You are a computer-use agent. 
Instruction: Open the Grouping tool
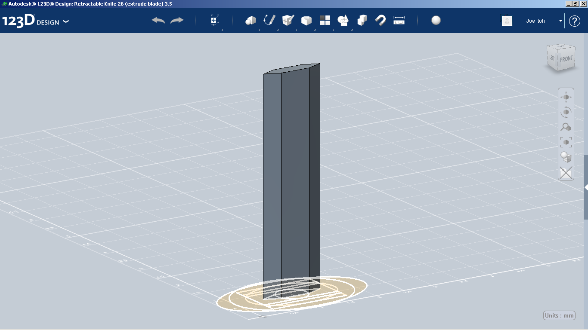(342, 20)
